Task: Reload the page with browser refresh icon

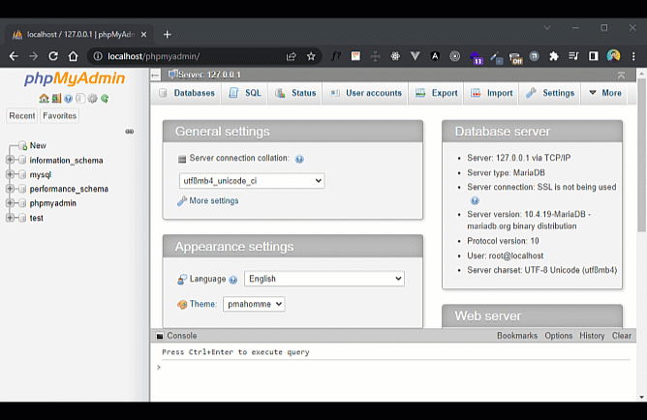Action: [53, 56]
